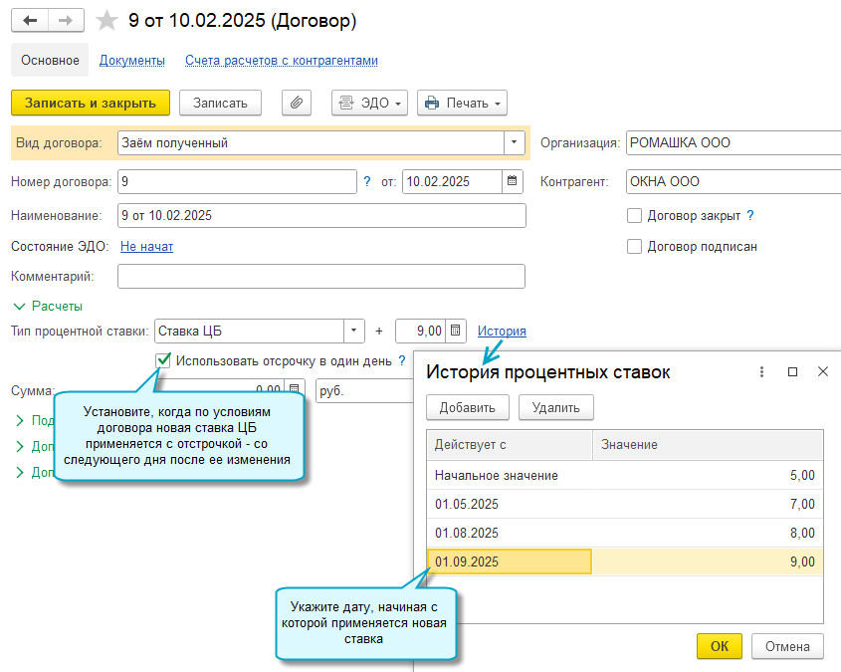This screenshot has width=841, height=672.
Task: Click the back navigation arrow
Action: [30, 21]
